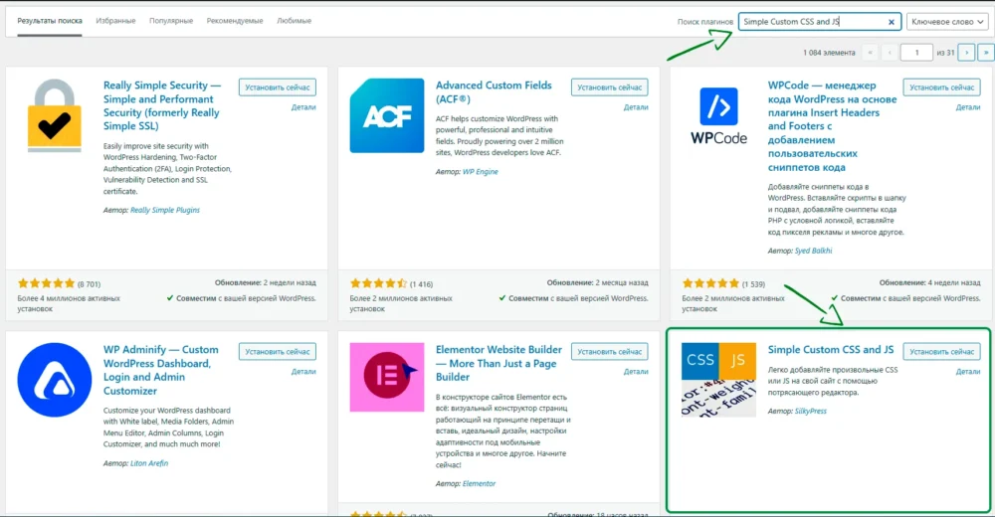Click the WPCode plugin logo
The height and width of the screenshot is (517, 995).
[x=718, y=115]
